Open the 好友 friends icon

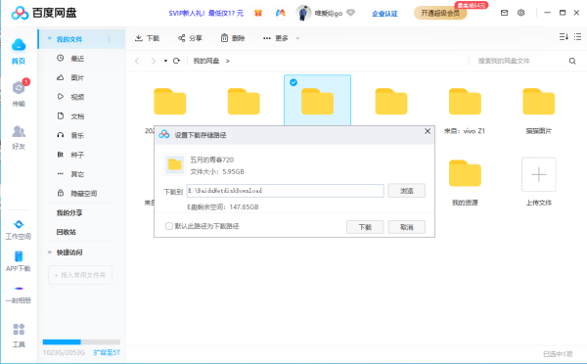(x=19, y=131)
